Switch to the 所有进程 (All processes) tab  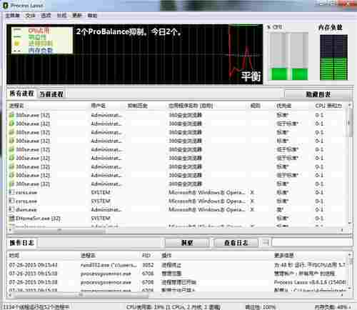(21, 94)
